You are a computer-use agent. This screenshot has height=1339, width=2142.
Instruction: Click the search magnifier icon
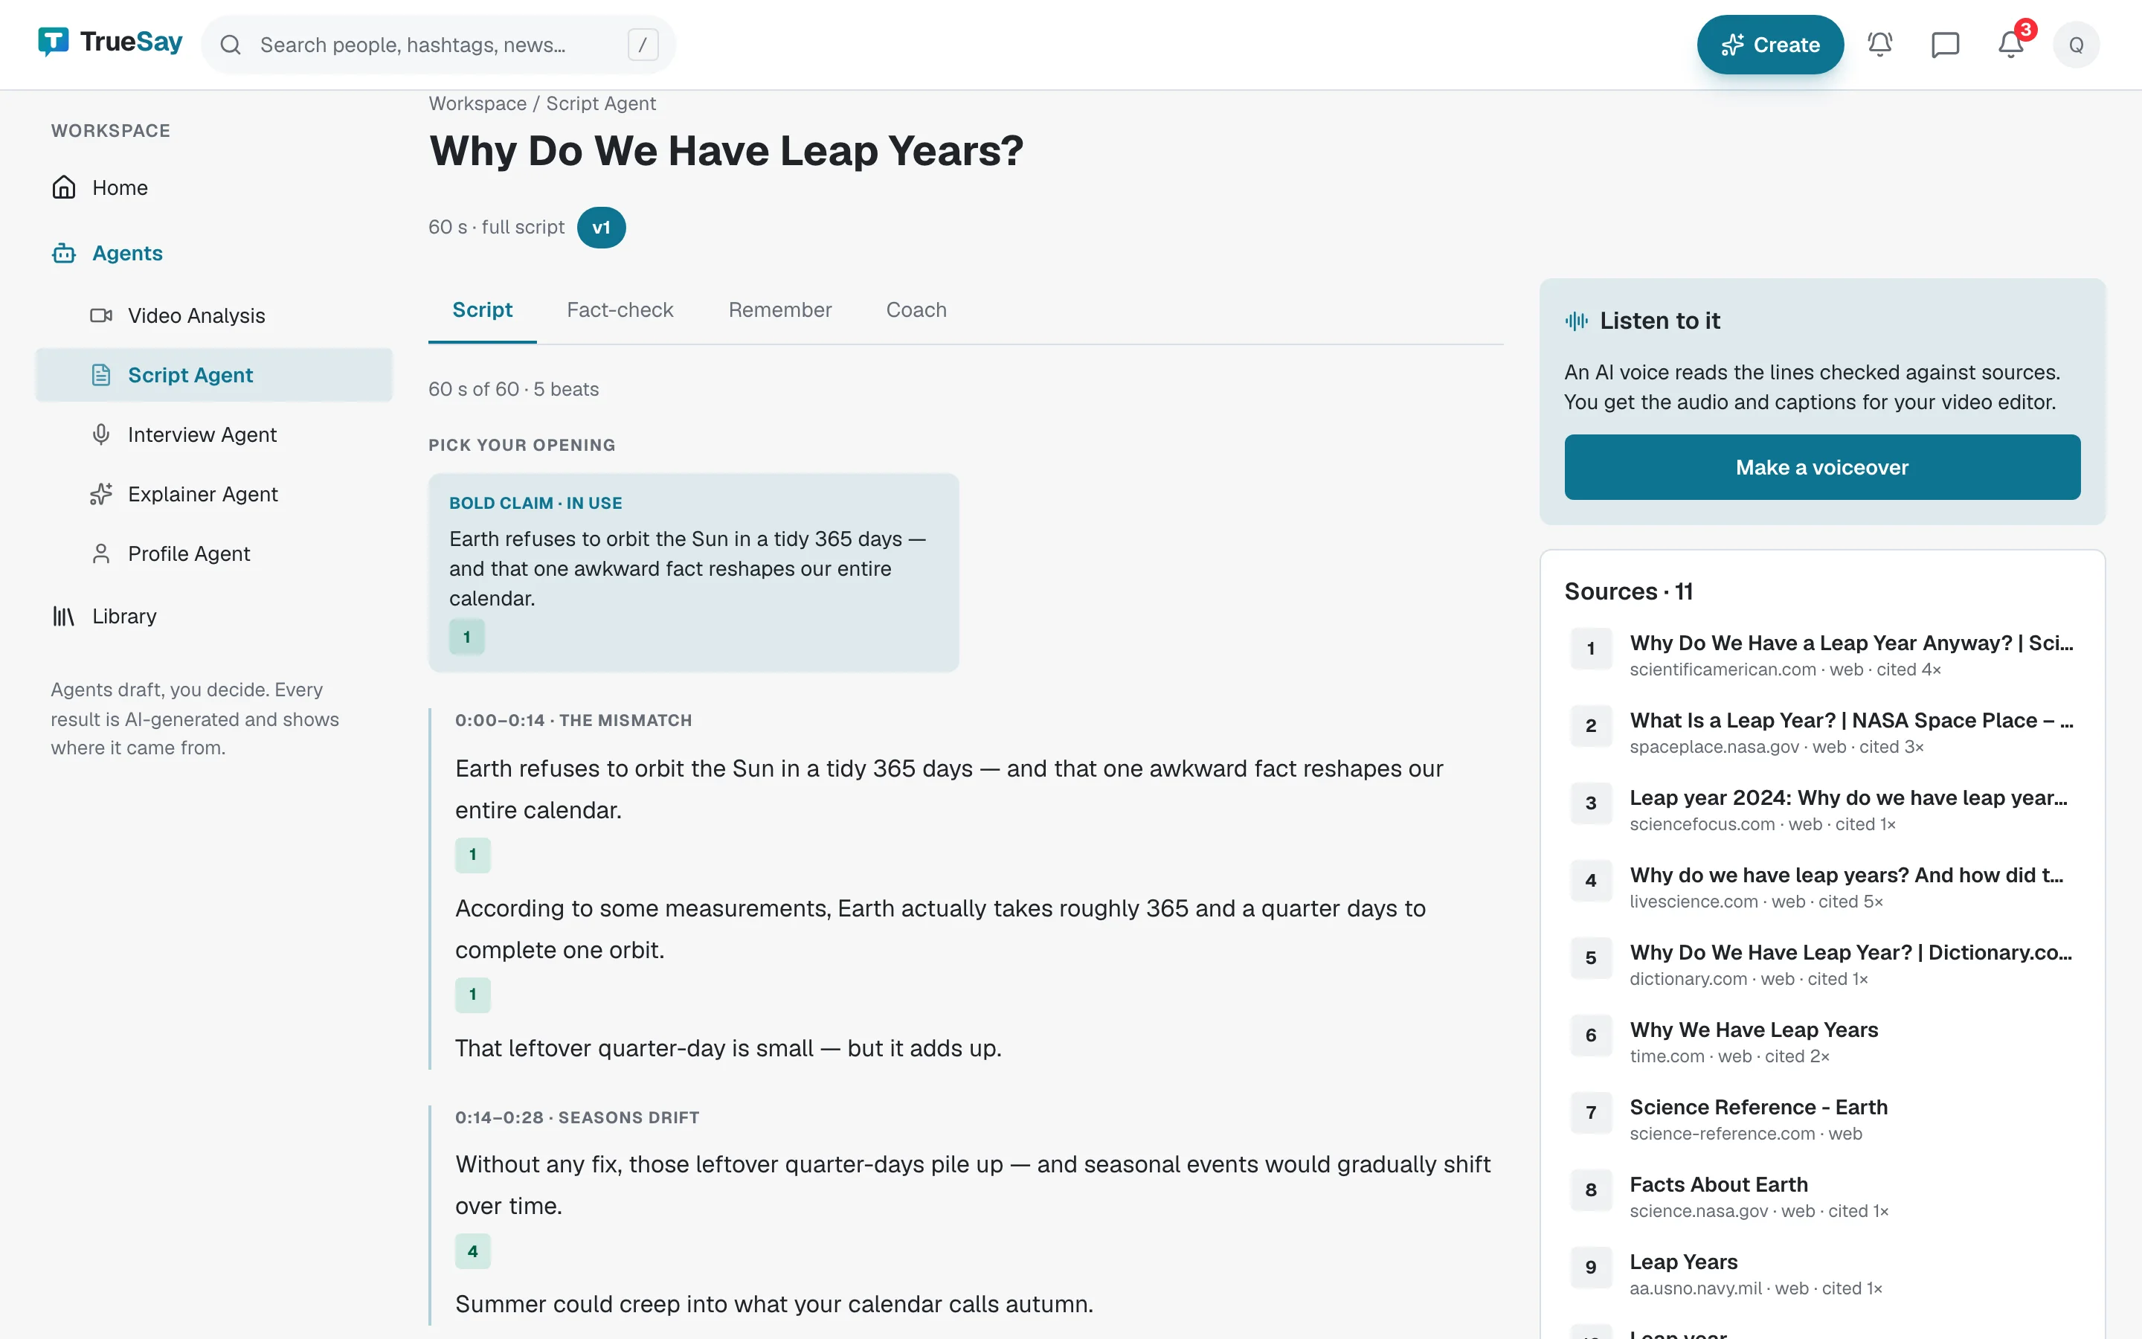click(230, 45)
